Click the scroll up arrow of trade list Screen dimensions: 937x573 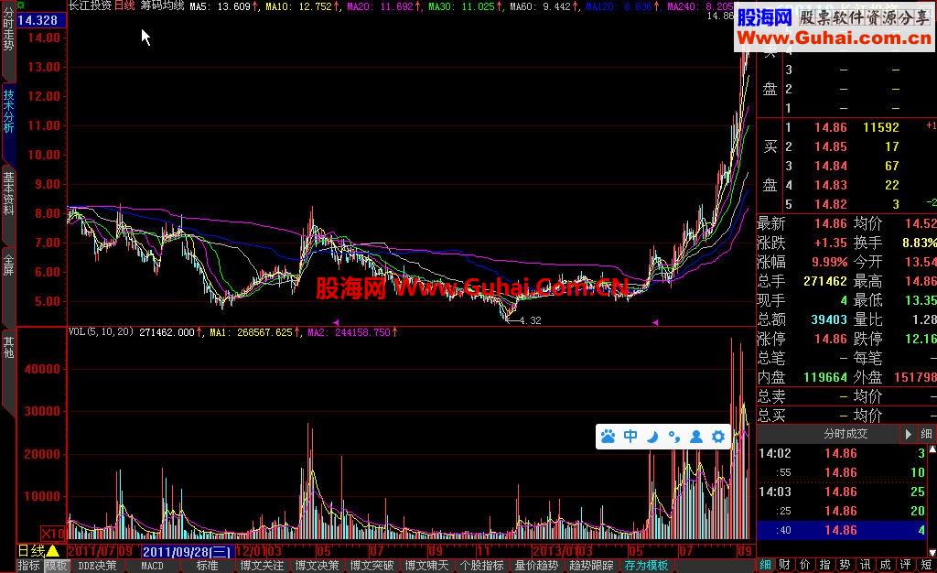[x=932, y=449]
